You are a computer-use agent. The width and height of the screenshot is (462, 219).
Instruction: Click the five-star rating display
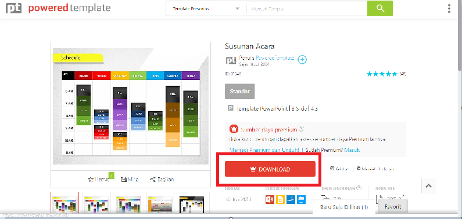click(x=382, y=74)
